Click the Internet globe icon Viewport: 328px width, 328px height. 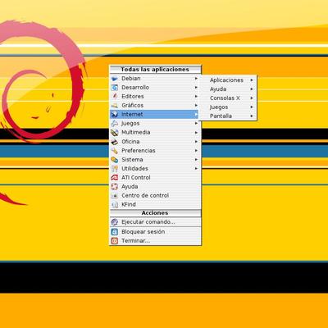pos(115,114)
